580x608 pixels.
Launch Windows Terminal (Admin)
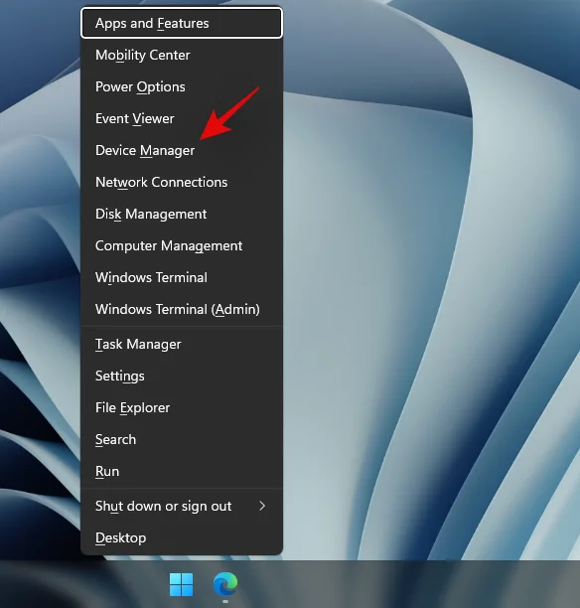pyautogui.click(x=182, y=309)
